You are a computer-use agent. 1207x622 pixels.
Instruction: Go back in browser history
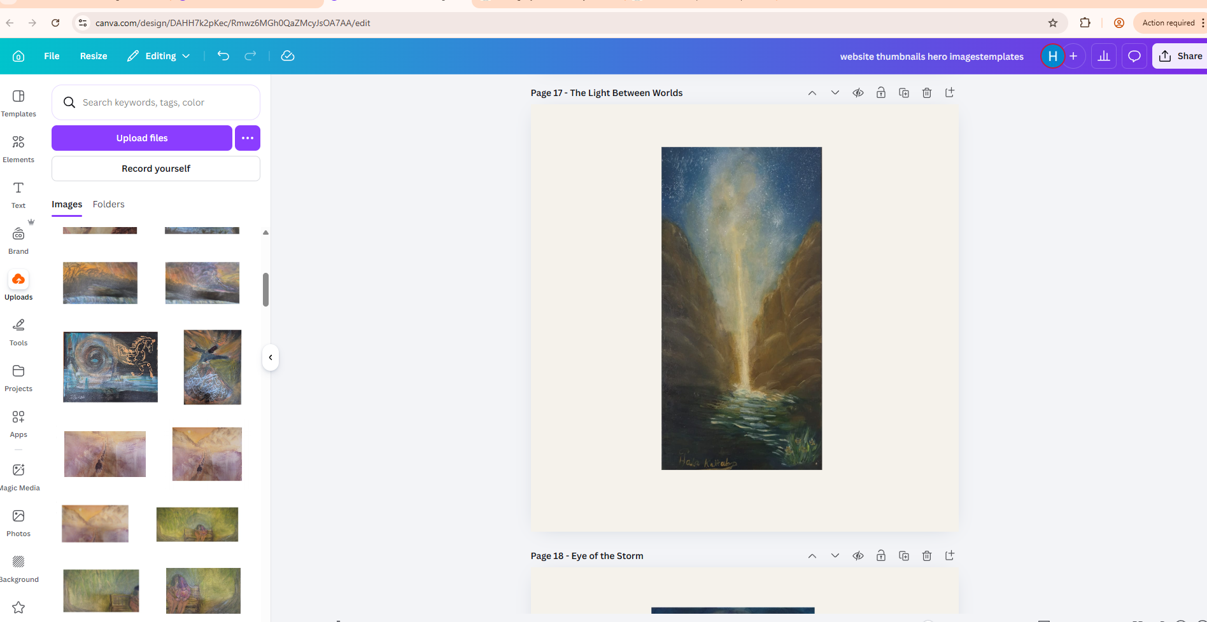pyautogui.click(x=10, y=23)
